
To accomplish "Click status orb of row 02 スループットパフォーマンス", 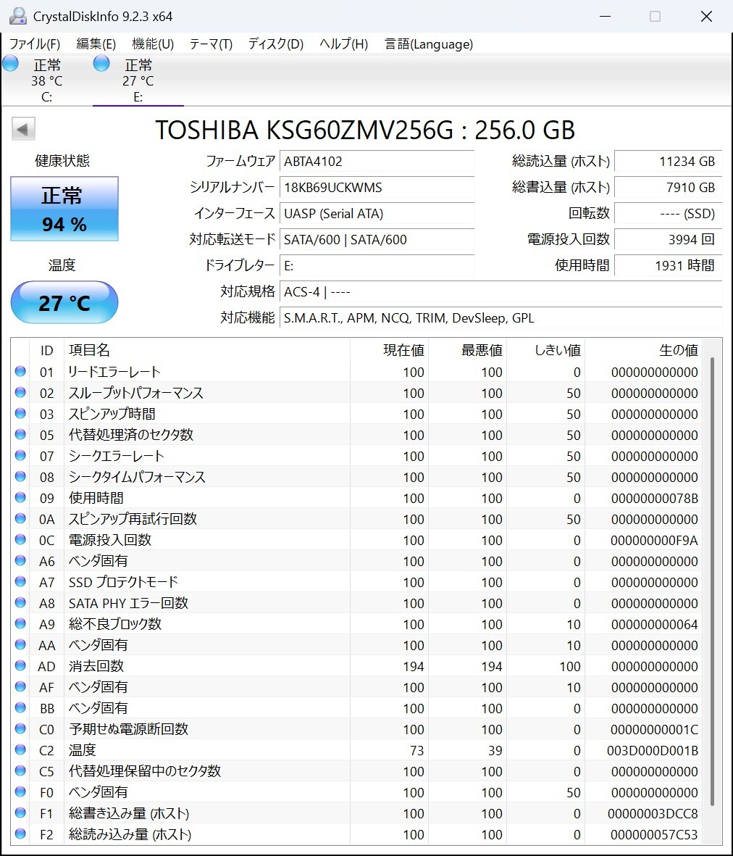I will point(21,393).
